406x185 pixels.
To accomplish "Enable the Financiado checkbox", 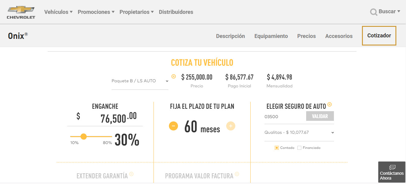I will (x=299, y=148).
